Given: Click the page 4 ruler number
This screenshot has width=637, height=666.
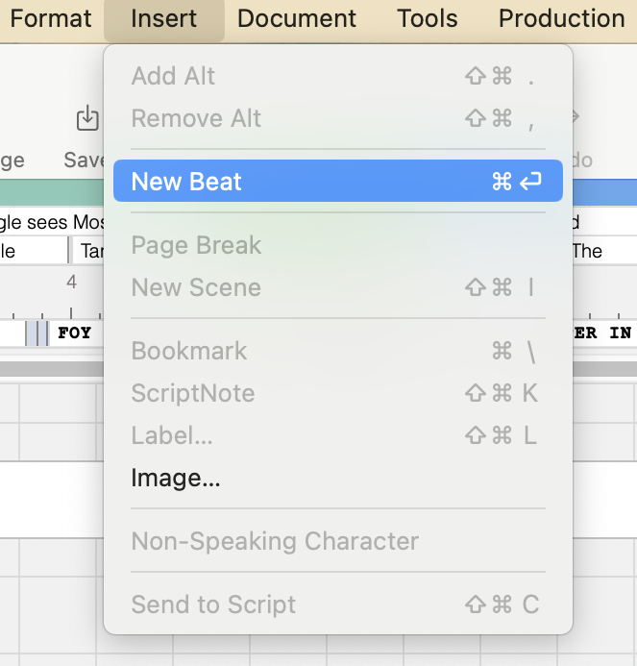Looking at the screenshot, I should pos(71,282).
